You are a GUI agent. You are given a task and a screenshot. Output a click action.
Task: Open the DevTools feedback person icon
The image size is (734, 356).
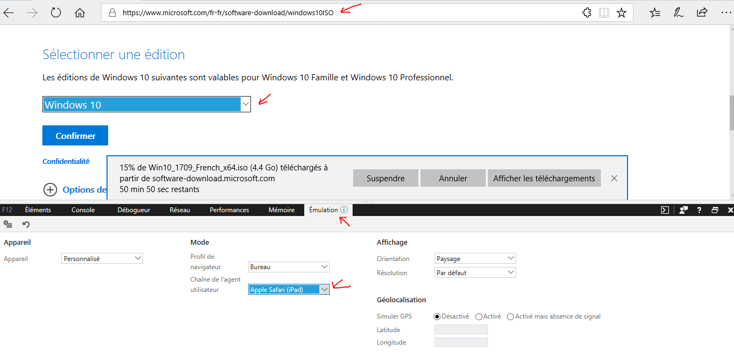[683, 210]
